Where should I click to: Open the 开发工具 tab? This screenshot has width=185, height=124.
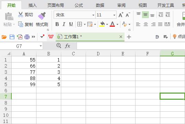click(x=166, y=5)
